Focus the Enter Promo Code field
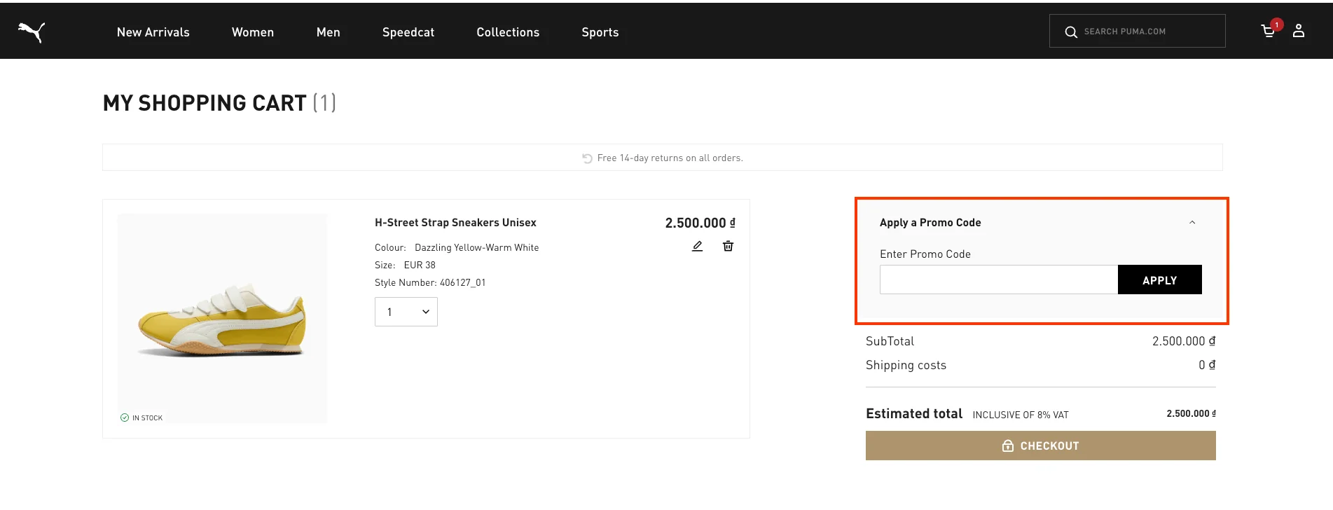 (999, 280)
